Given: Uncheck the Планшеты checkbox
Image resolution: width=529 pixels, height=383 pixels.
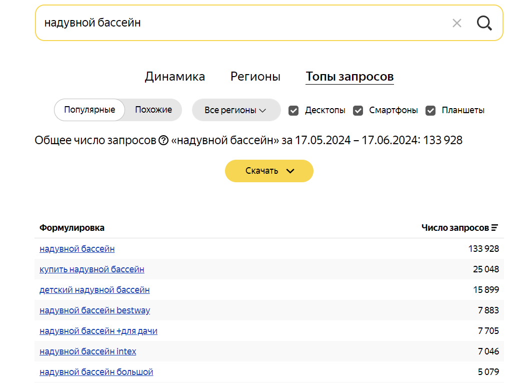Looking at the screenshot, I should point(430,111).
